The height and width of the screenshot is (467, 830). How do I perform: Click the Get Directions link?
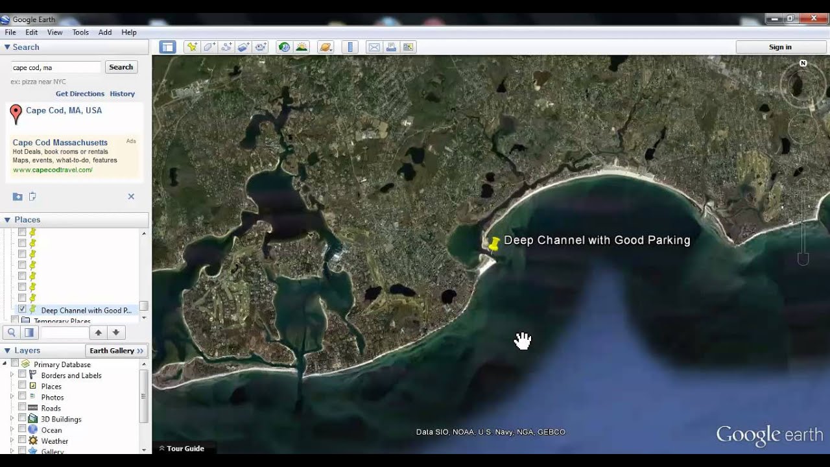pyautogui.click(x=80, y=94)
